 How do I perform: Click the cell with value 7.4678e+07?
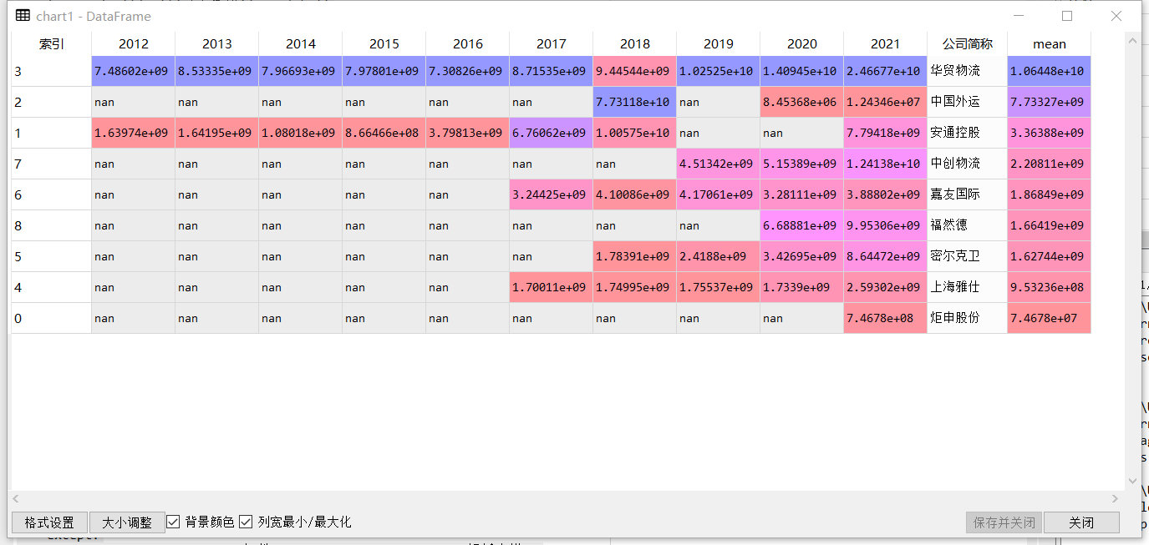pos(1050,318)
